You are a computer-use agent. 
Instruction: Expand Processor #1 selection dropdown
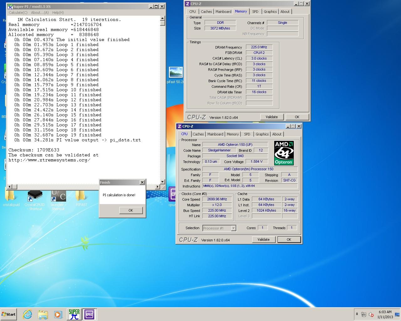pyautogui.click(x=233, y=228)
